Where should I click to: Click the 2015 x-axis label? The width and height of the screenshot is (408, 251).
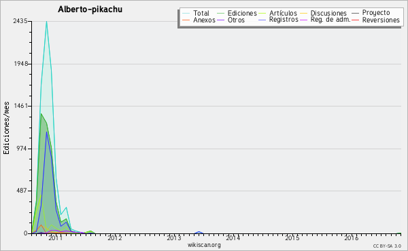292,238
